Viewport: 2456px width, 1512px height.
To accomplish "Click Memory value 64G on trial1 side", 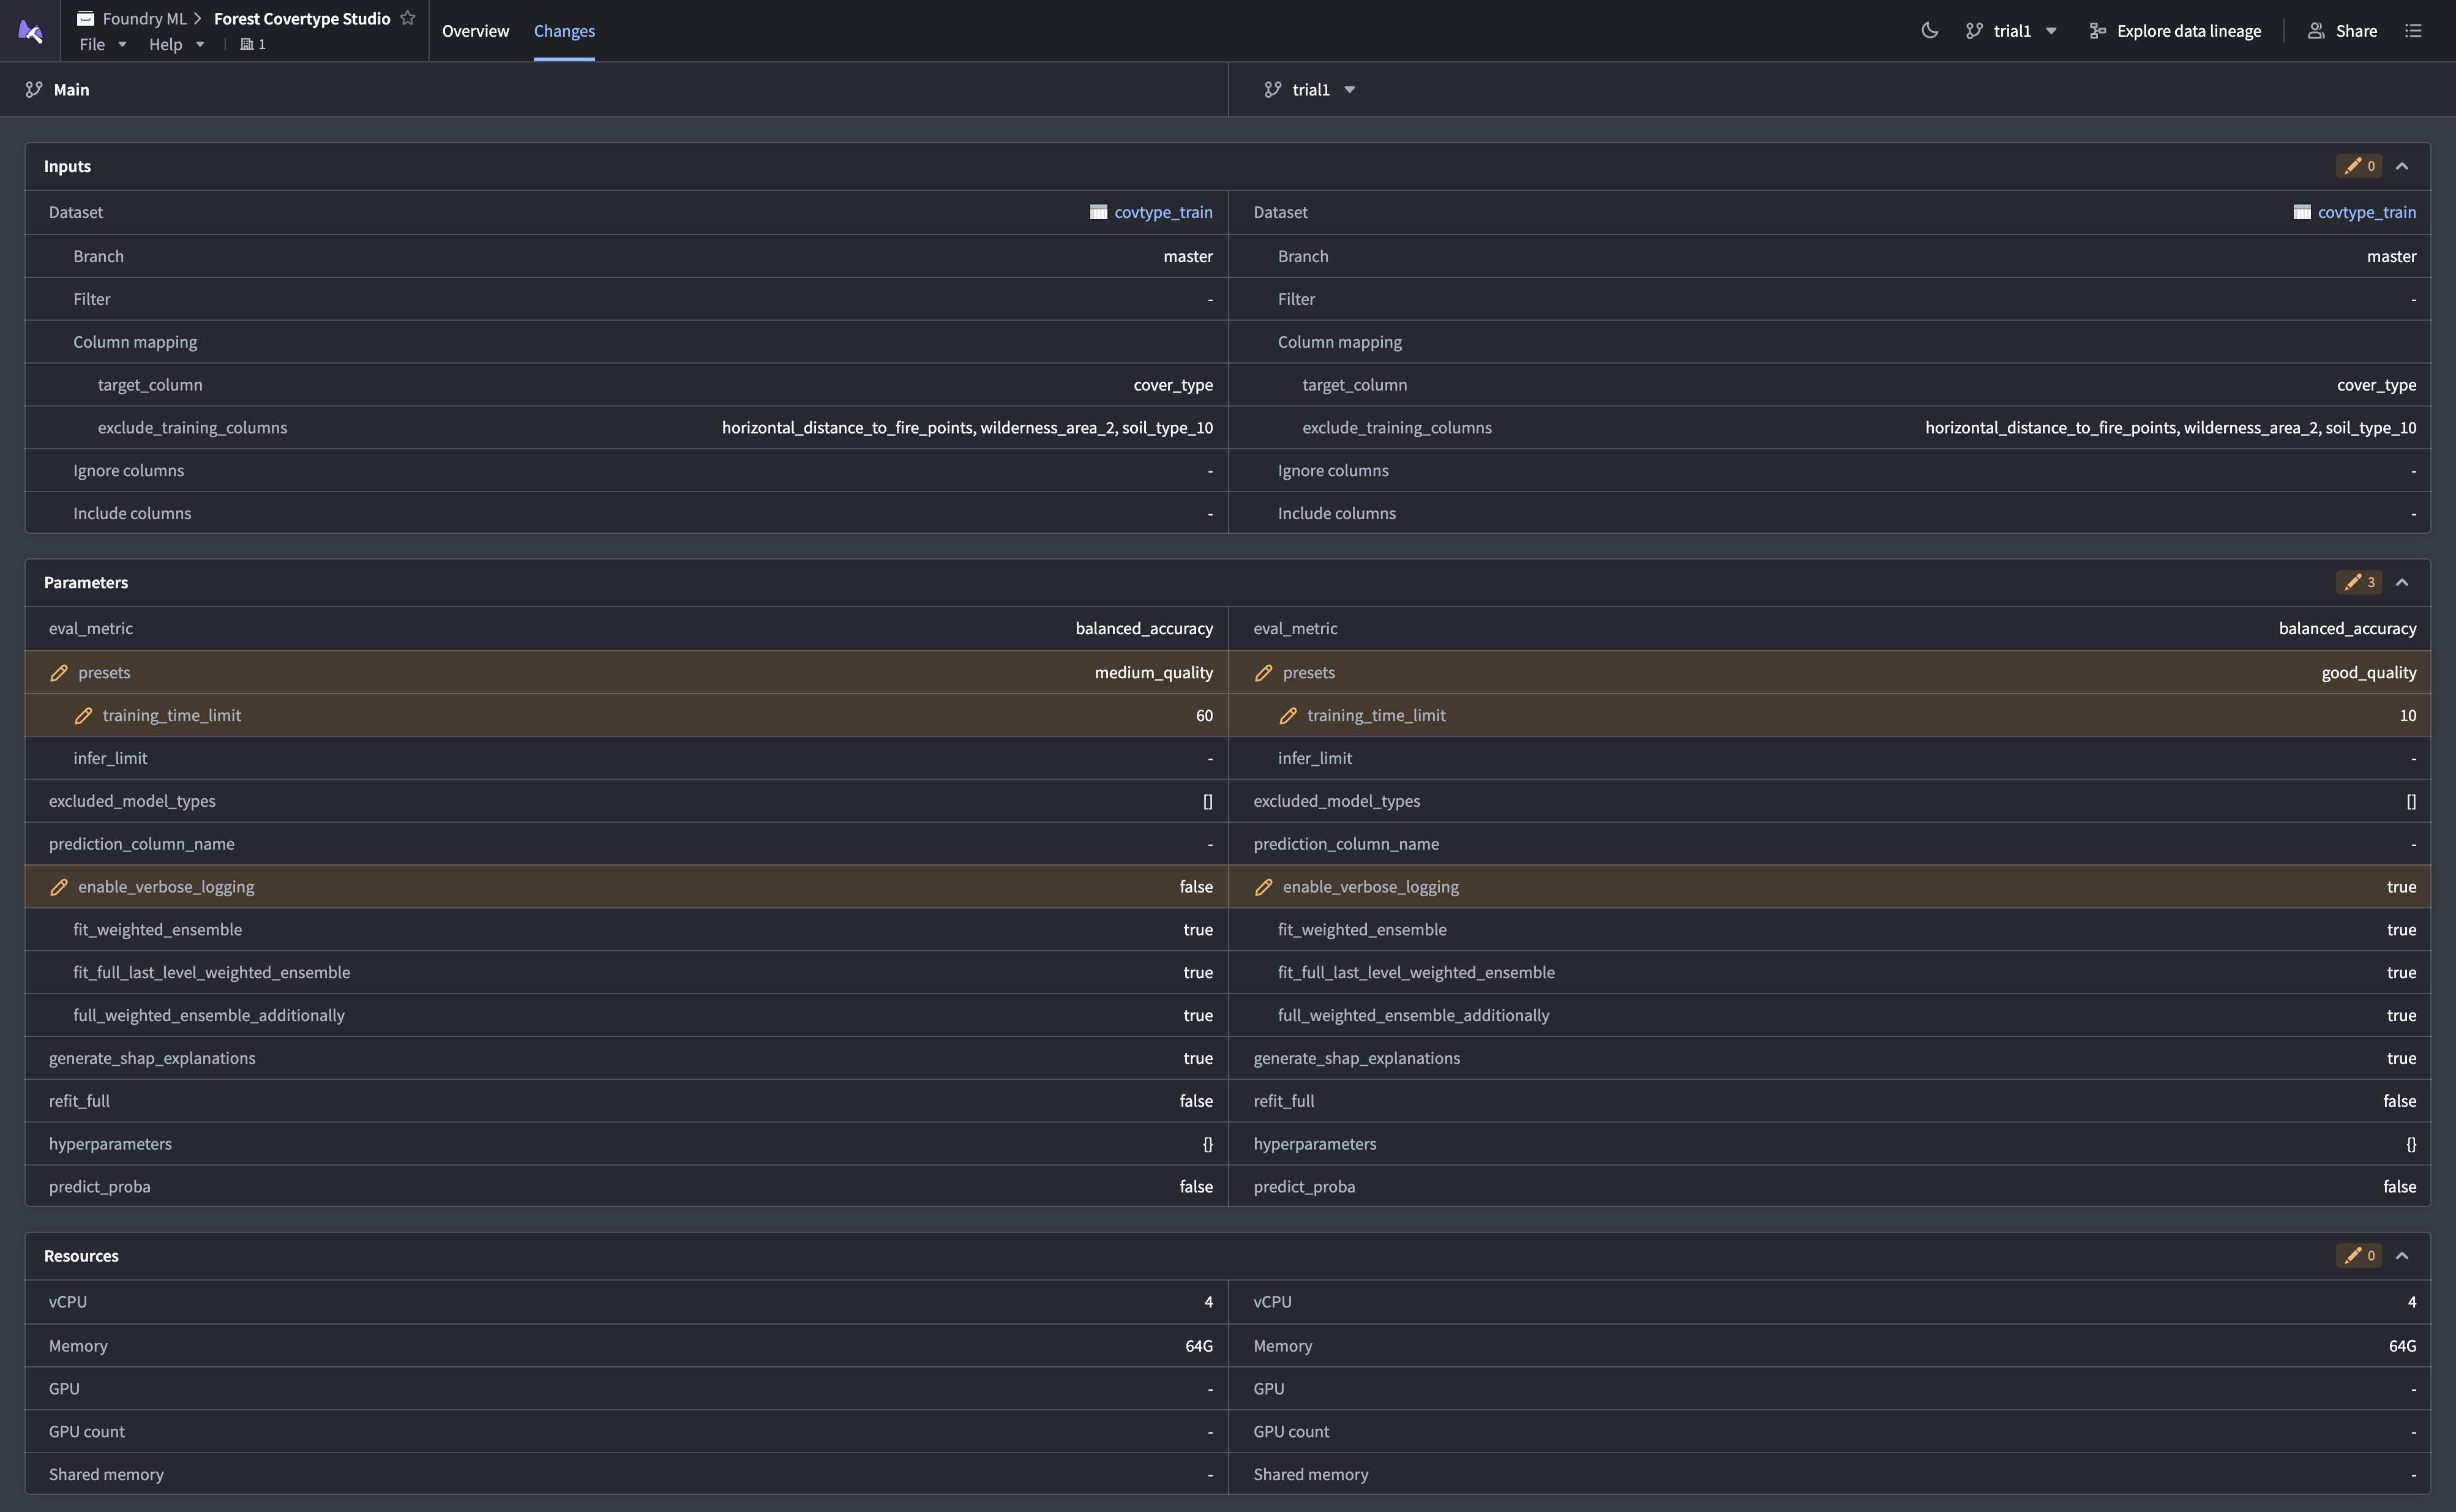I will (x=2402, y=1346).
